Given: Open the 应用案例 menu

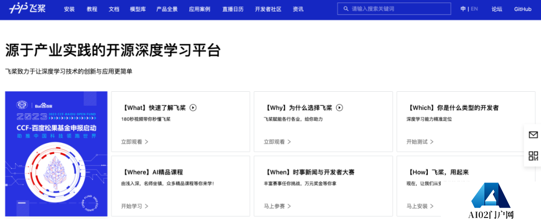Looking at the screenshot, I should 199,10.
